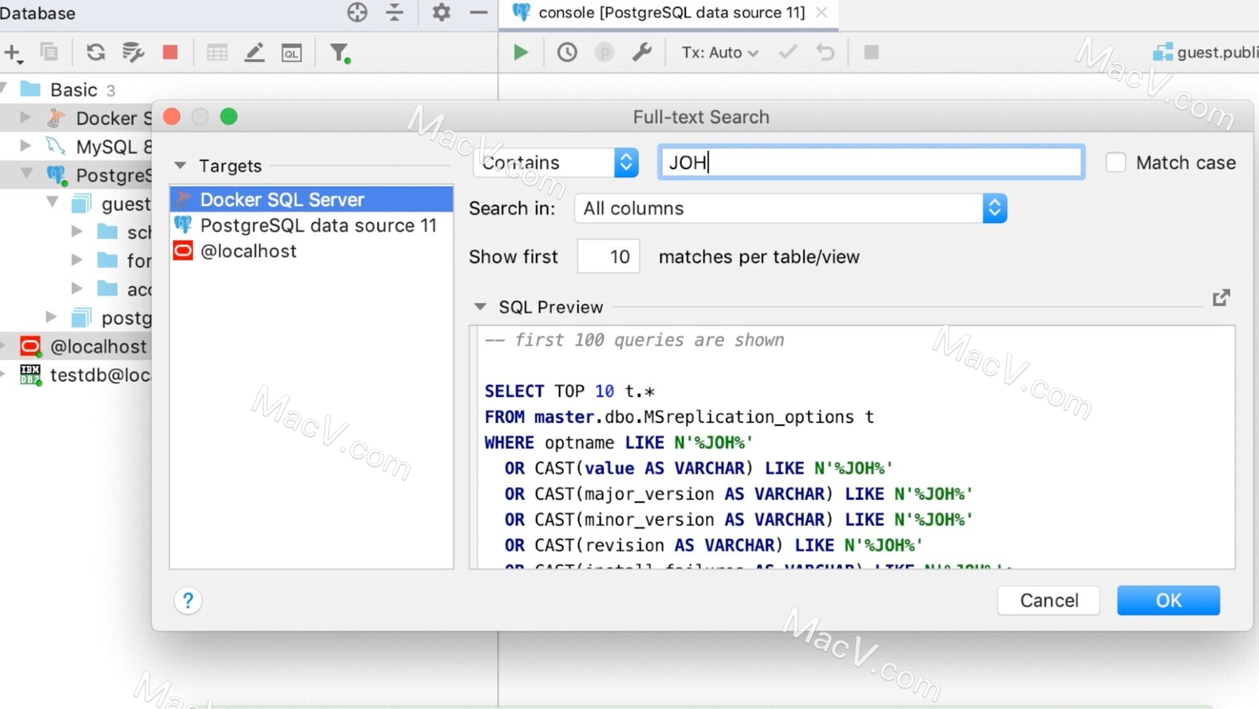Click the Show first matches number field
The height and width of the screenshot is (709, 1259).
609,256
